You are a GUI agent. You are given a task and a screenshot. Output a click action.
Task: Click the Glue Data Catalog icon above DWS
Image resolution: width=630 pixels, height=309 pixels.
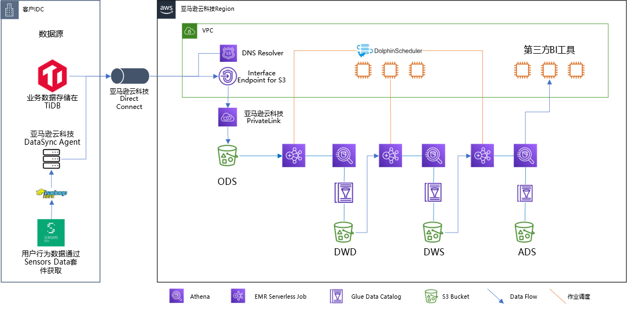434,192
